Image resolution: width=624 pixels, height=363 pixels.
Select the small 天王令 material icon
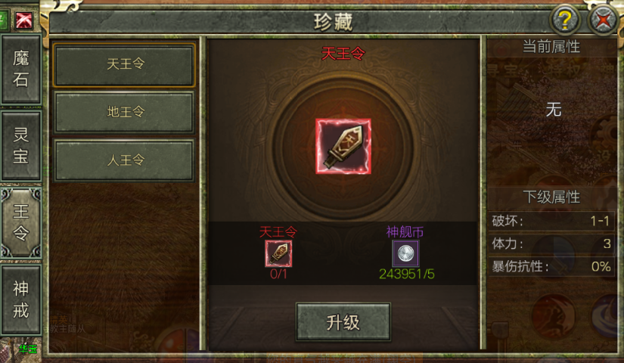coord(278,253)
